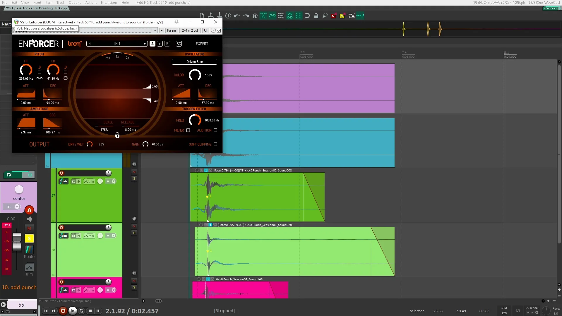This screenshot has width=562, height=316.
Task: Enable the Trigger Filter FILTER checkbox
Action: point(188,130)
